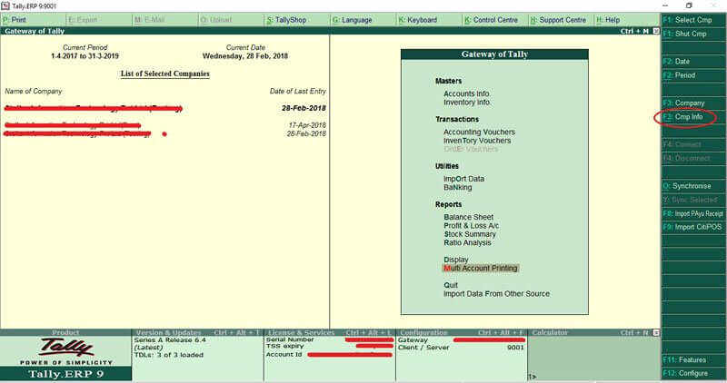Screen dimensions: 727x383
Task: Open Inventory Info under Masters
Action: (467, 103)
